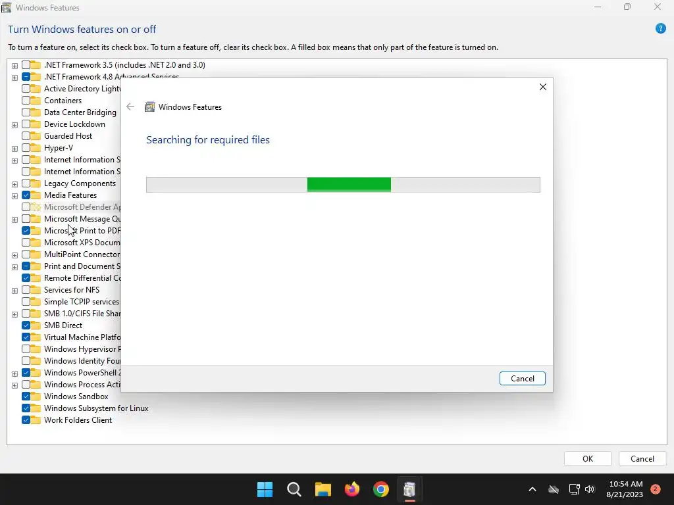674x505 pixels.
Task: Open the cloud sync tray icon
Action: click(x=554, y=489)
